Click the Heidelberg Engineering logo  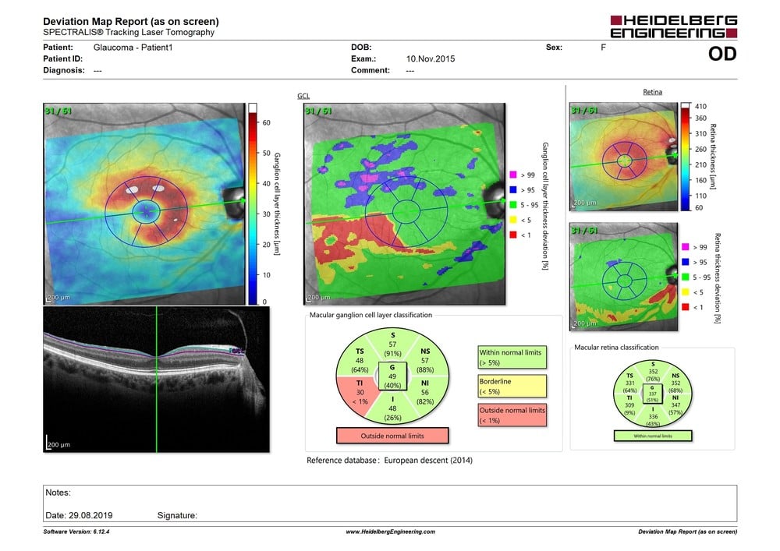coord(672,26)
